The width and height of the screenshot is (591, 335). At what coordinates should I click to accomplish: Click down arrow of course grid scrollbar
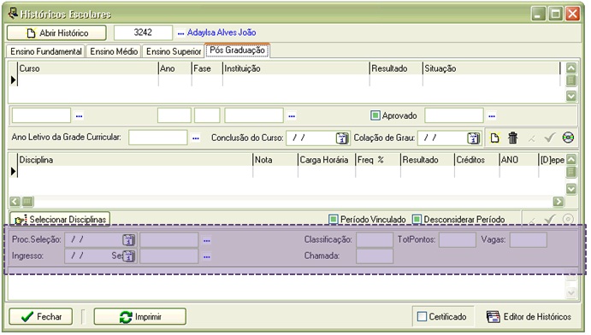571,96
